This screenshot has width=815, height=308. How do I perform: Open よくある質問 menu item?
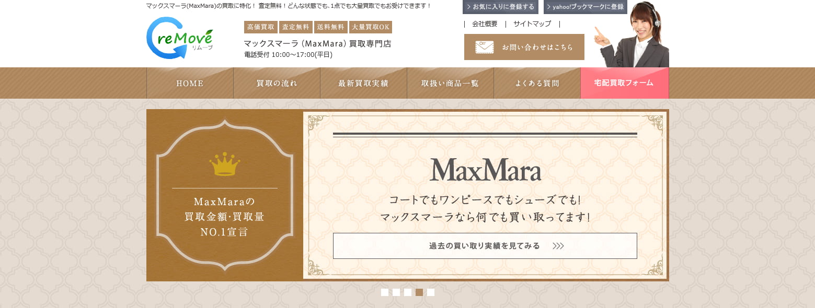click(537, 83)
